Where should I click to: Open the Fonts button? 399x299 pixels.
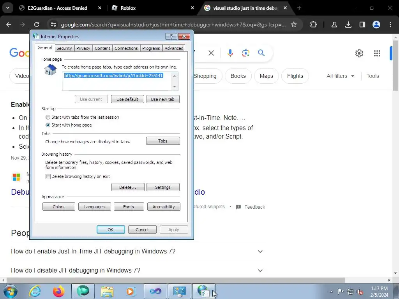click(129, 207)
